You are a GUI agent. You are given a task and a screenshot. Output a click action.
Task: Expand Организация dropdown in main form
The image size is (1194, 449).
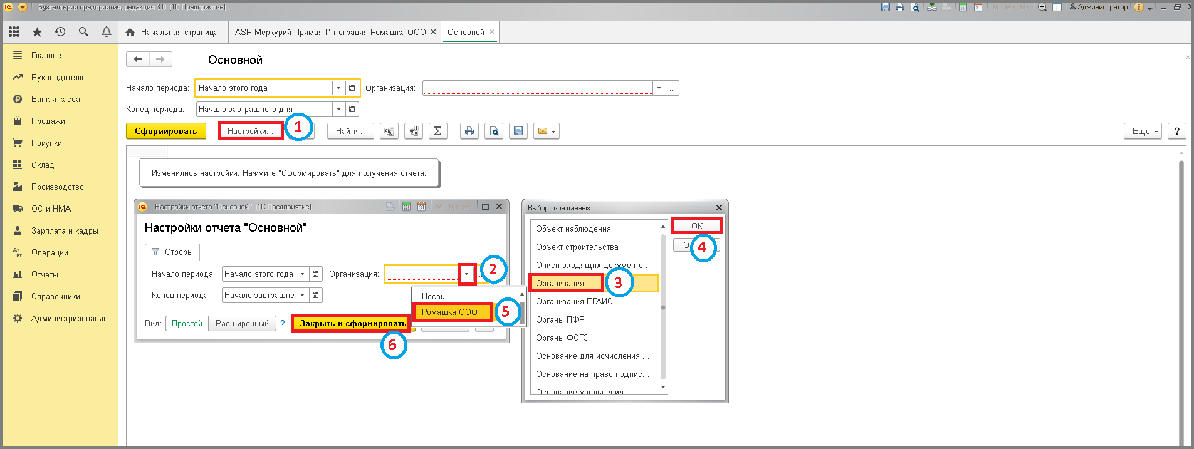tap(659, 88)
